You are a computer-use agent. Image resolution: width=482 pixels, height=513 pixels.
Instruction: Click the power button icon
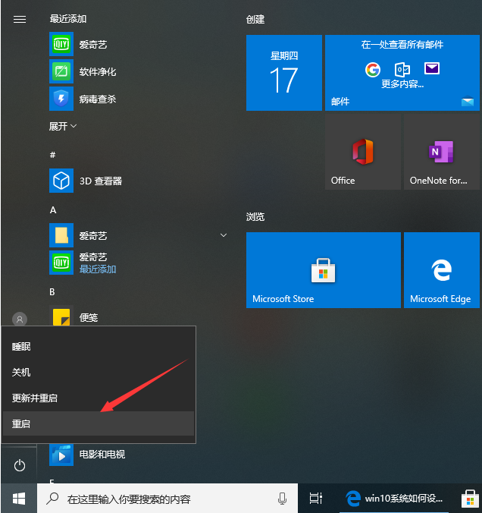(20, 465)
